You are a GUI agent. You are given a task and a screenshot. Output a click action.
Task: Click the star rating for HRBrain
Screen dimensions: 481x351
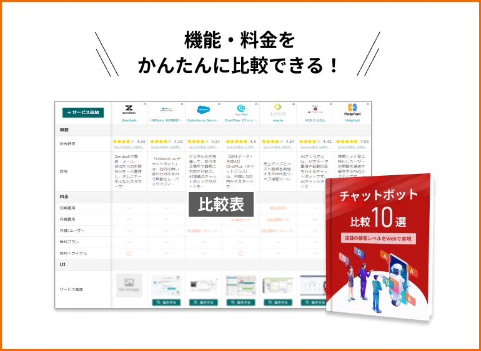click(160, 142)
